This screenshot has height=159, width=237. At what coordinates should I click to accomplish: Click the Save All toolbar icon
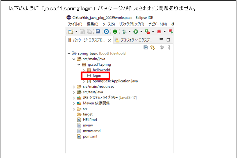89,32
